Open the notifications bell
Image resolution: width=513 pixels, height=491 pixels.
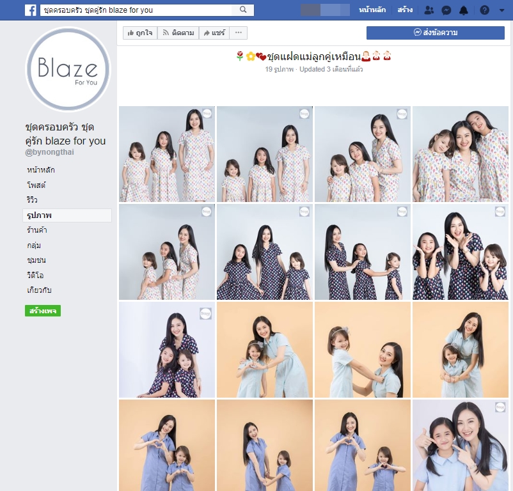[x=464, y=10]
